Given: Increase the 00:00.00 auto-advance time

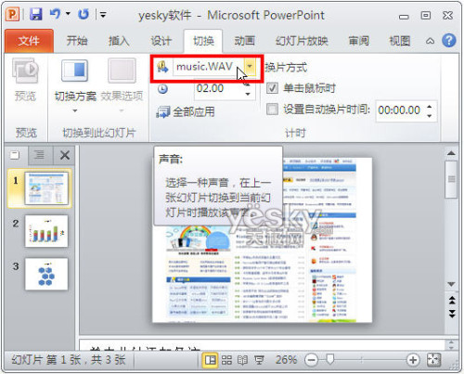Looking at the screenshot, I should click(x=430, y=106).
